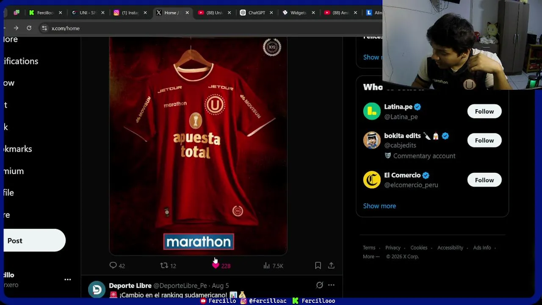The image size is (542, 305).
Task: Open the Accessibility link
Action: click(450, 248)
